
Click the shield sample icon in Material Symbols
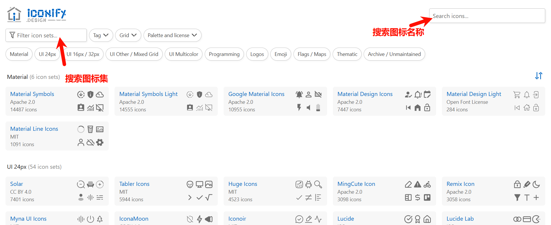coord(90,95)
